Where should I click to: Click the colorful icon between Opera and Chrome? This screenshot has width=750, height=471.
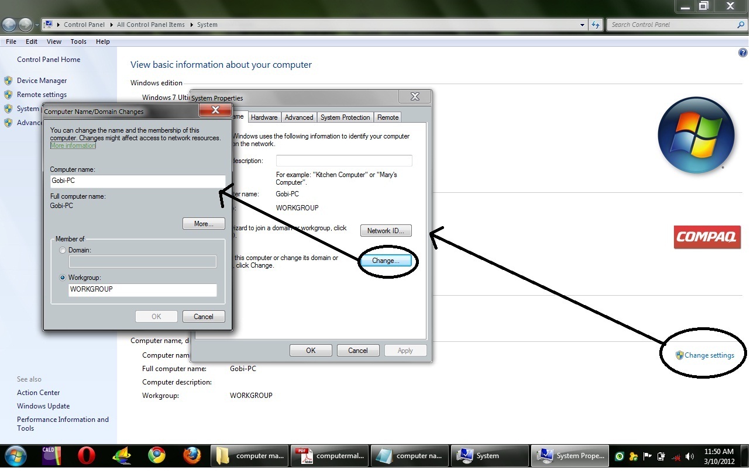tap(122, 456)
